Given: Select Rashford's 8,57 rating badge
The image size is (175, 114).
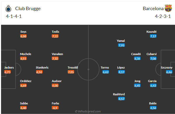Looking at the screenshot, I should tap(121, 99).
